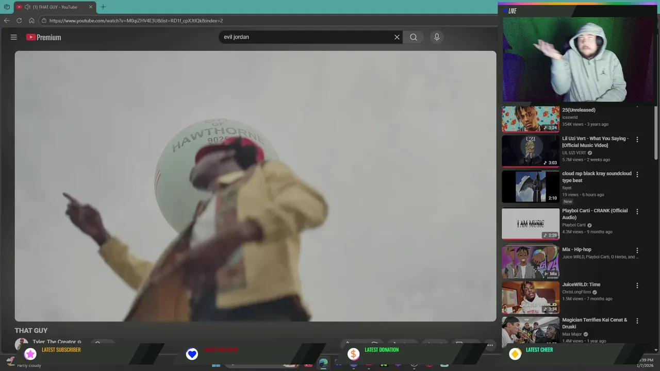Visit LIL UZI VERT channel name
The height and width of the screenshot is (371, 660).
574,153
